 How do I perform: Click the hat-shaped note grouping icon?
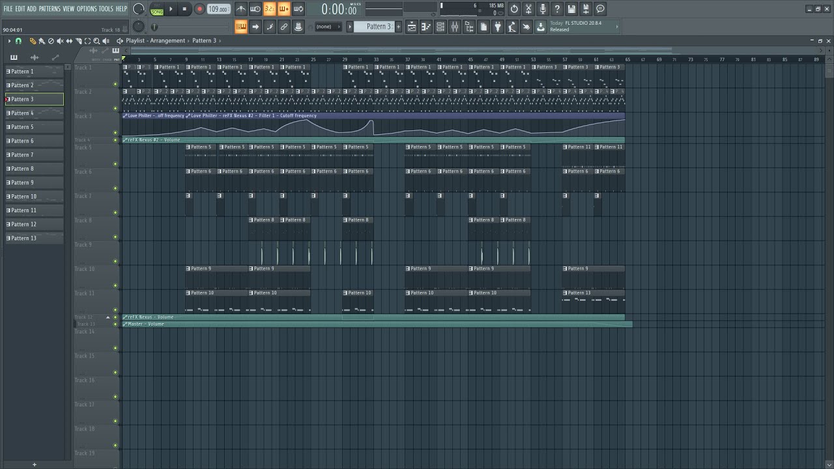tap(298, 27)
